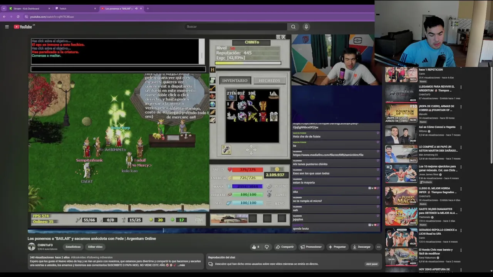Click the Descargar download button

tap(361, 247)
